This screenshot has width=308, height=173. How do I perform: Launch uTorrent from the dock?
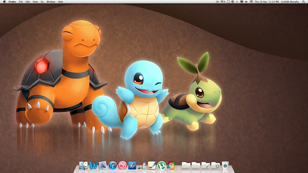click(162, 165)
